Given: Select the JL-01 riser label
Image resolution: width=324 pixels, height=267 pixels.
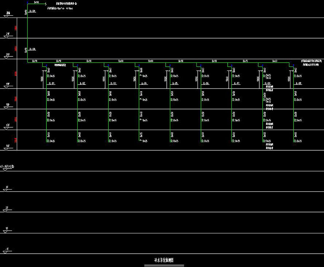Looking at the screenshot, I should [x=51, y=83].
